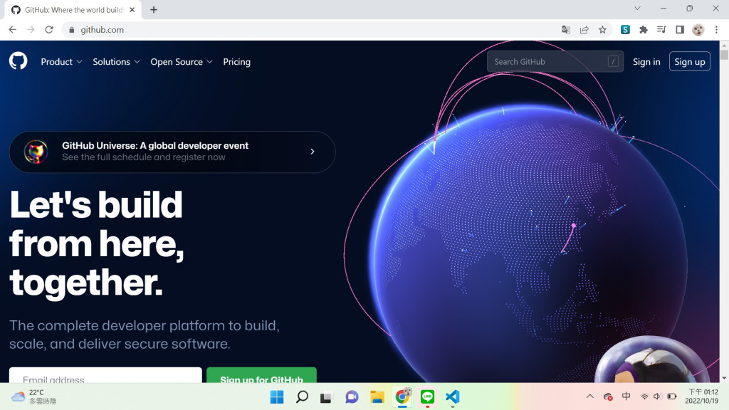Bookmark this page with the star
Screen dimensions: 729x410
click(x=602, y=30)
